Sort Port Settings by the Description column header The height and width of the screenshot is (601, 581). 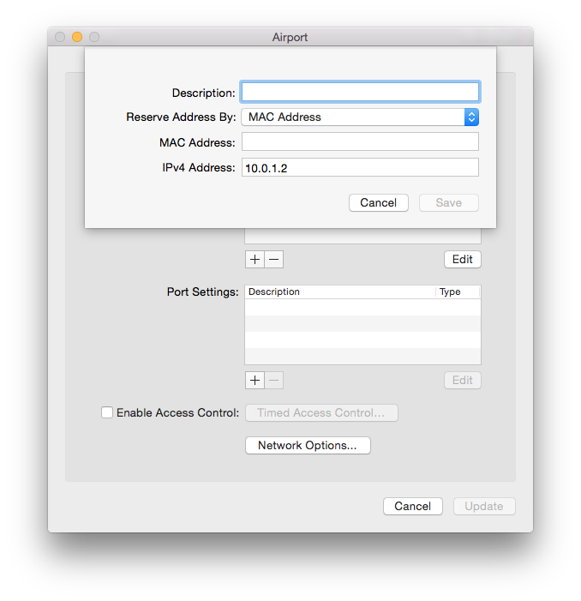pos(340,292)
